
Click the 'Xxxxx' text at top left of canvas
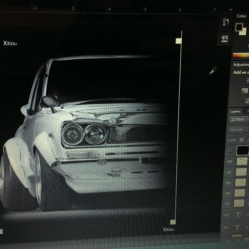click(10, 43)
